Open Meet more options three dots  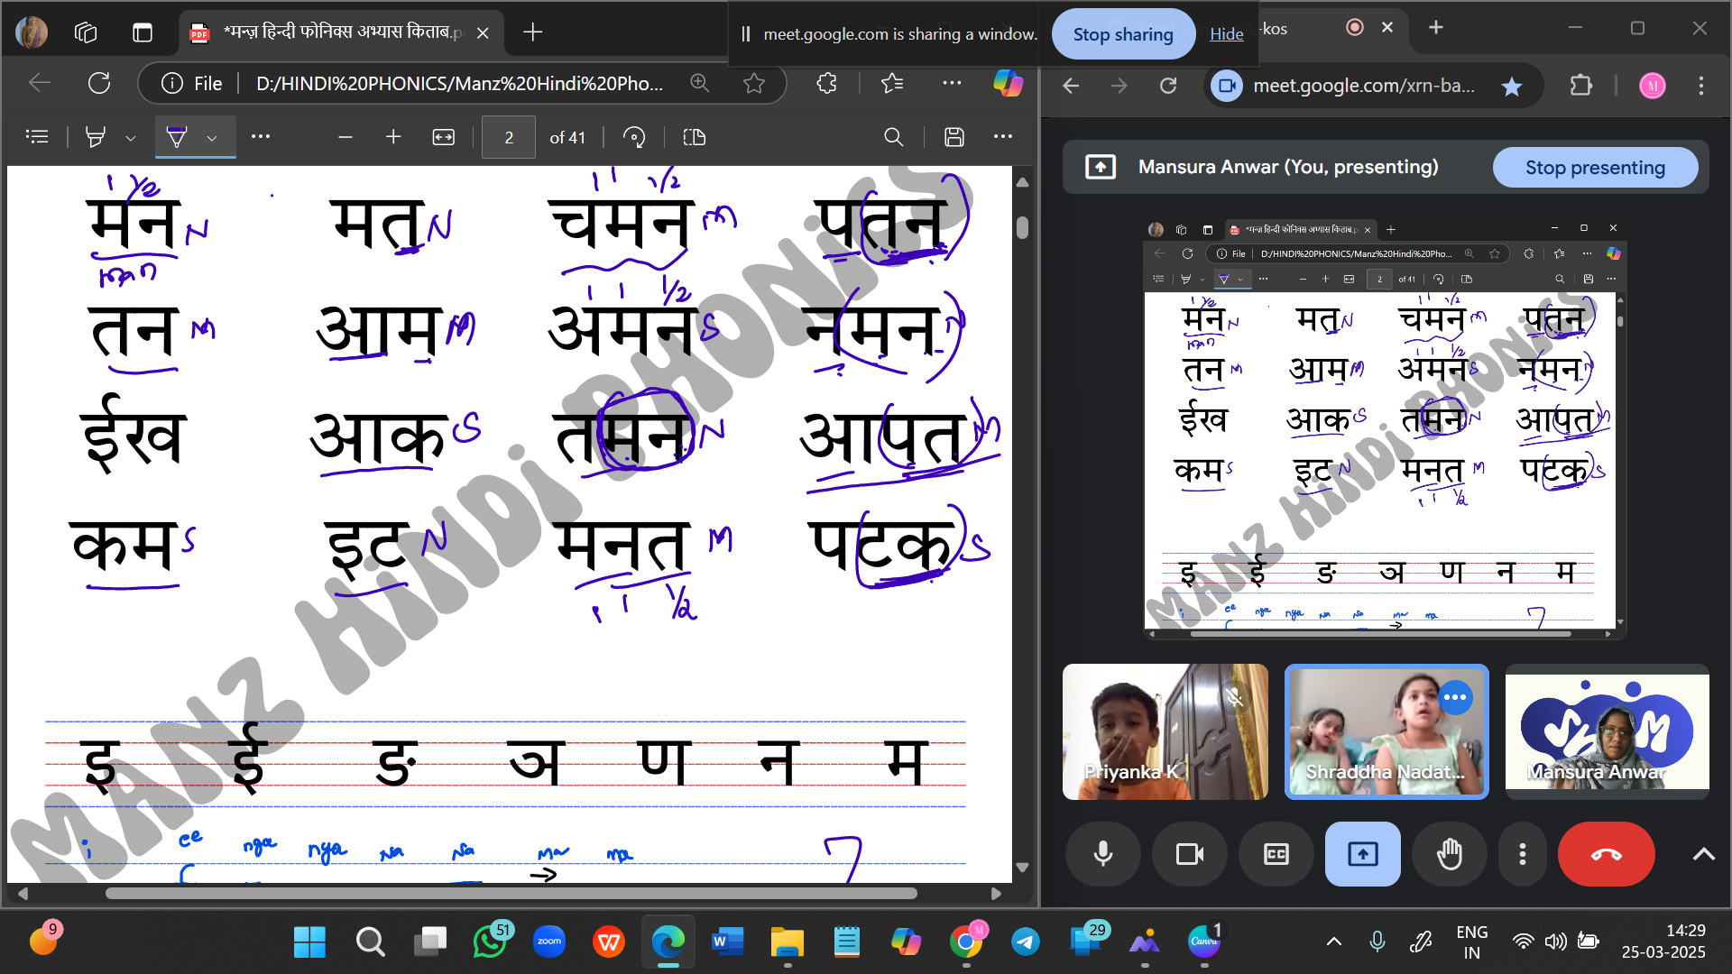(1522, 853)
